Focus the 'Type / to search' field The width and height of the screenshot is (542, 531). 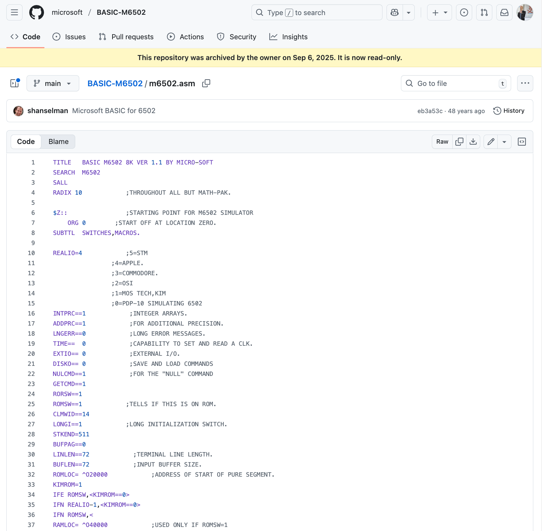(317, 12)
